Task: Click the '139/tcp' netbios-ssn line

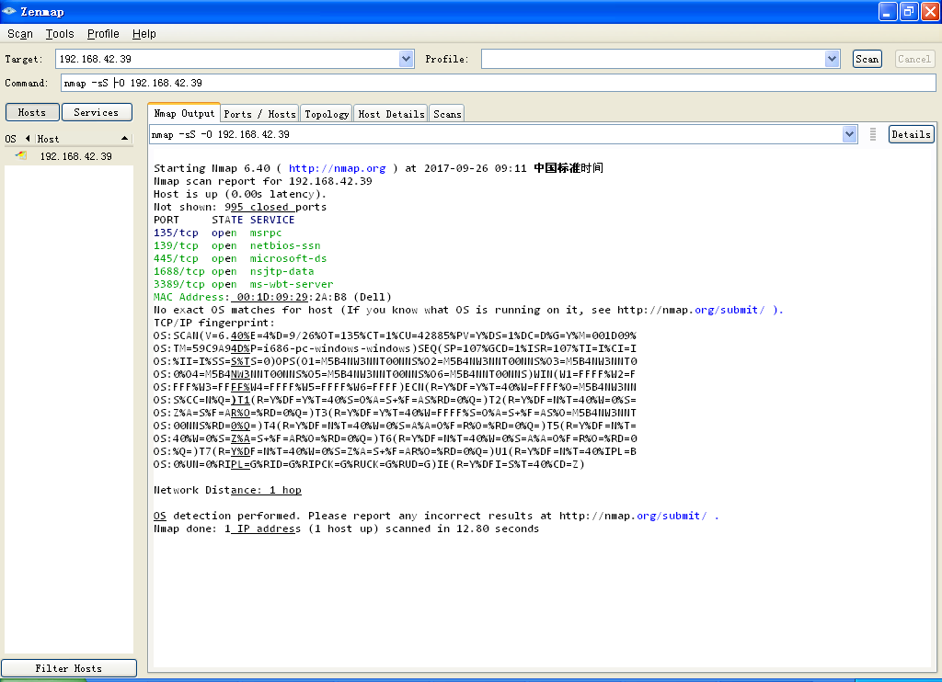Action: (x=236, y=245)
